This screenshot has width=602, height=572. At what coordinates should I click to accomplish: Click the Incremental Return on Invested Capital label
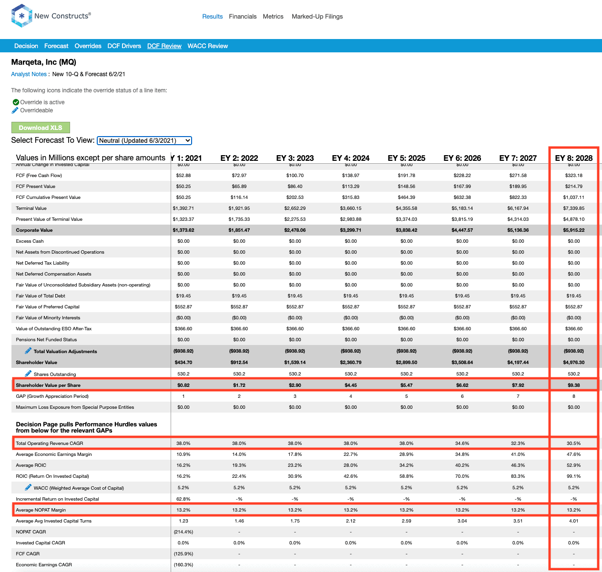point(58,499)
